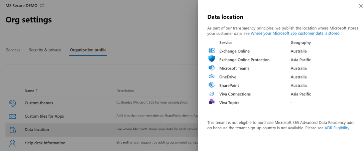Select the Data location row name
364x151 pixels.
pyautogui.click(x=37, y=130)
